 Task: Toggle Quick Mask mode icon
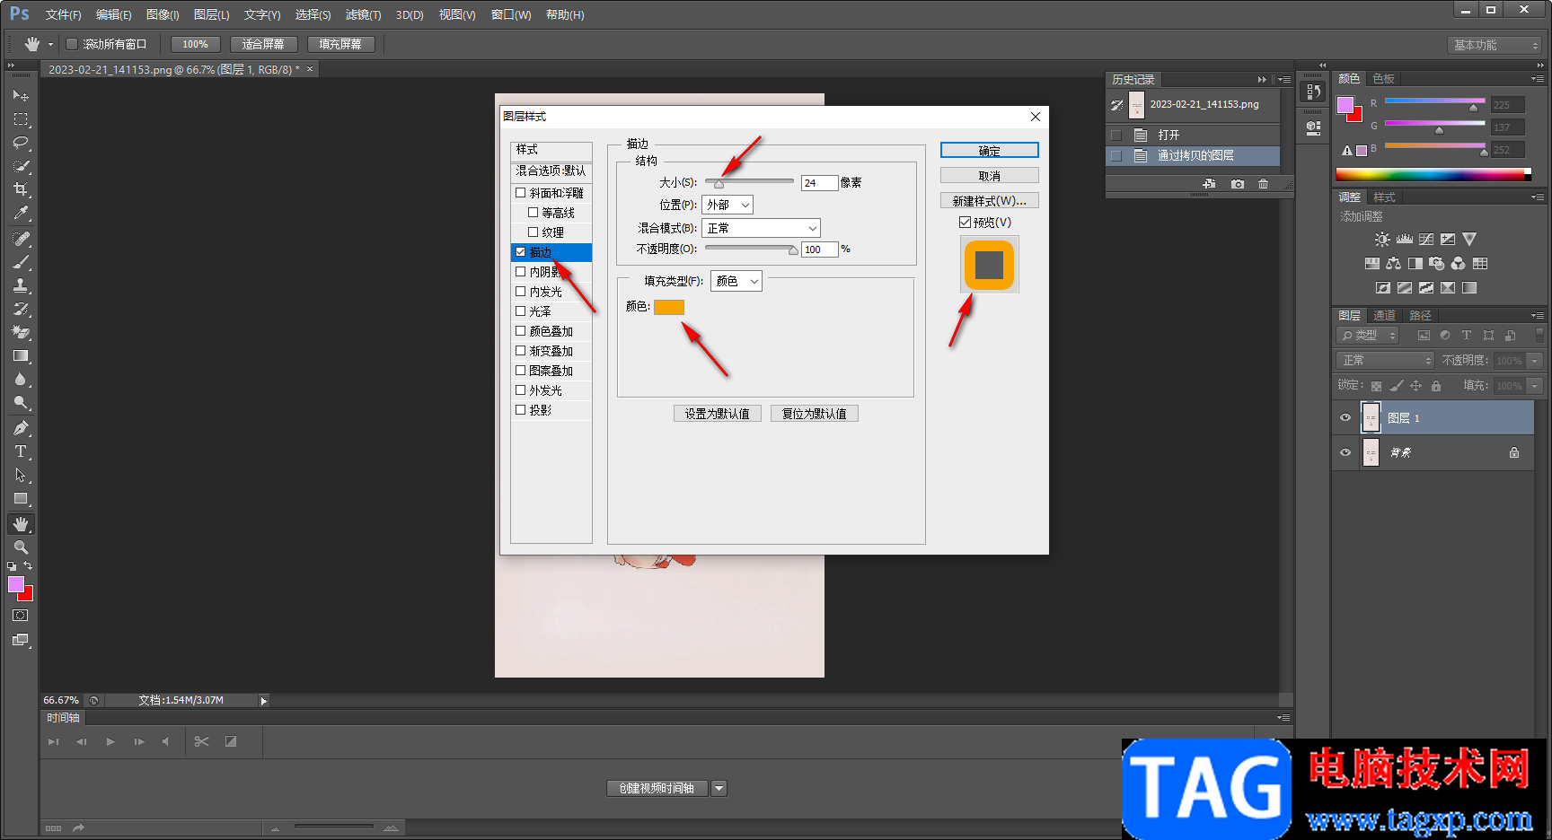coord(21,616)
